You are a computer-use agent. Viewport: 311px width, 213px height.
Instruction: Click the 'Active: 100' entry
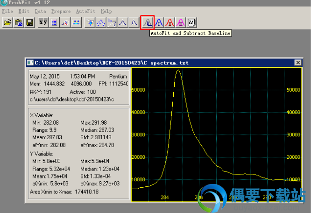(x=83, y=92)
